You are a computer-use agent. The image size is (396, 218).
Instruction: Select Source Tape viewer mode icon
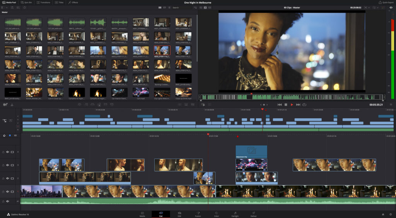pyautogui.click(x=205, y=8)
